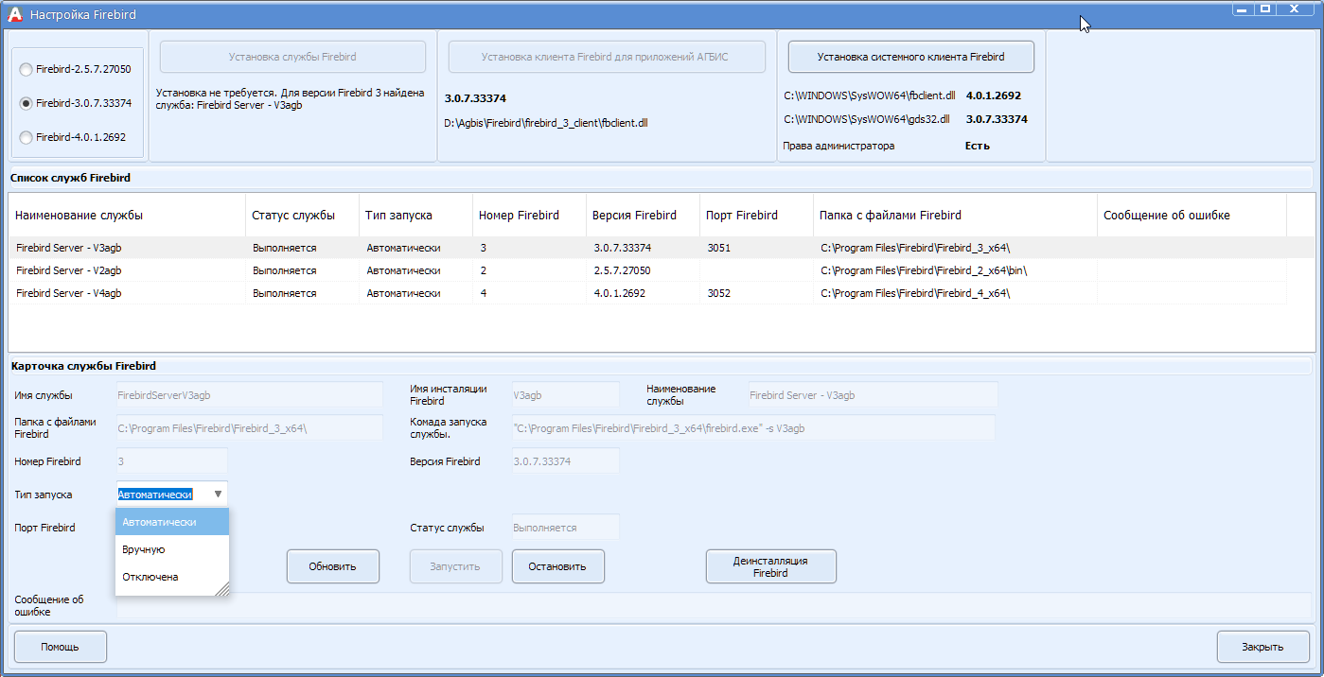Click C:\WINDOWS\SysWOW64\fbclient.dll path text
This screenshot has height=677, width=1324.
(x=870, y=95)
